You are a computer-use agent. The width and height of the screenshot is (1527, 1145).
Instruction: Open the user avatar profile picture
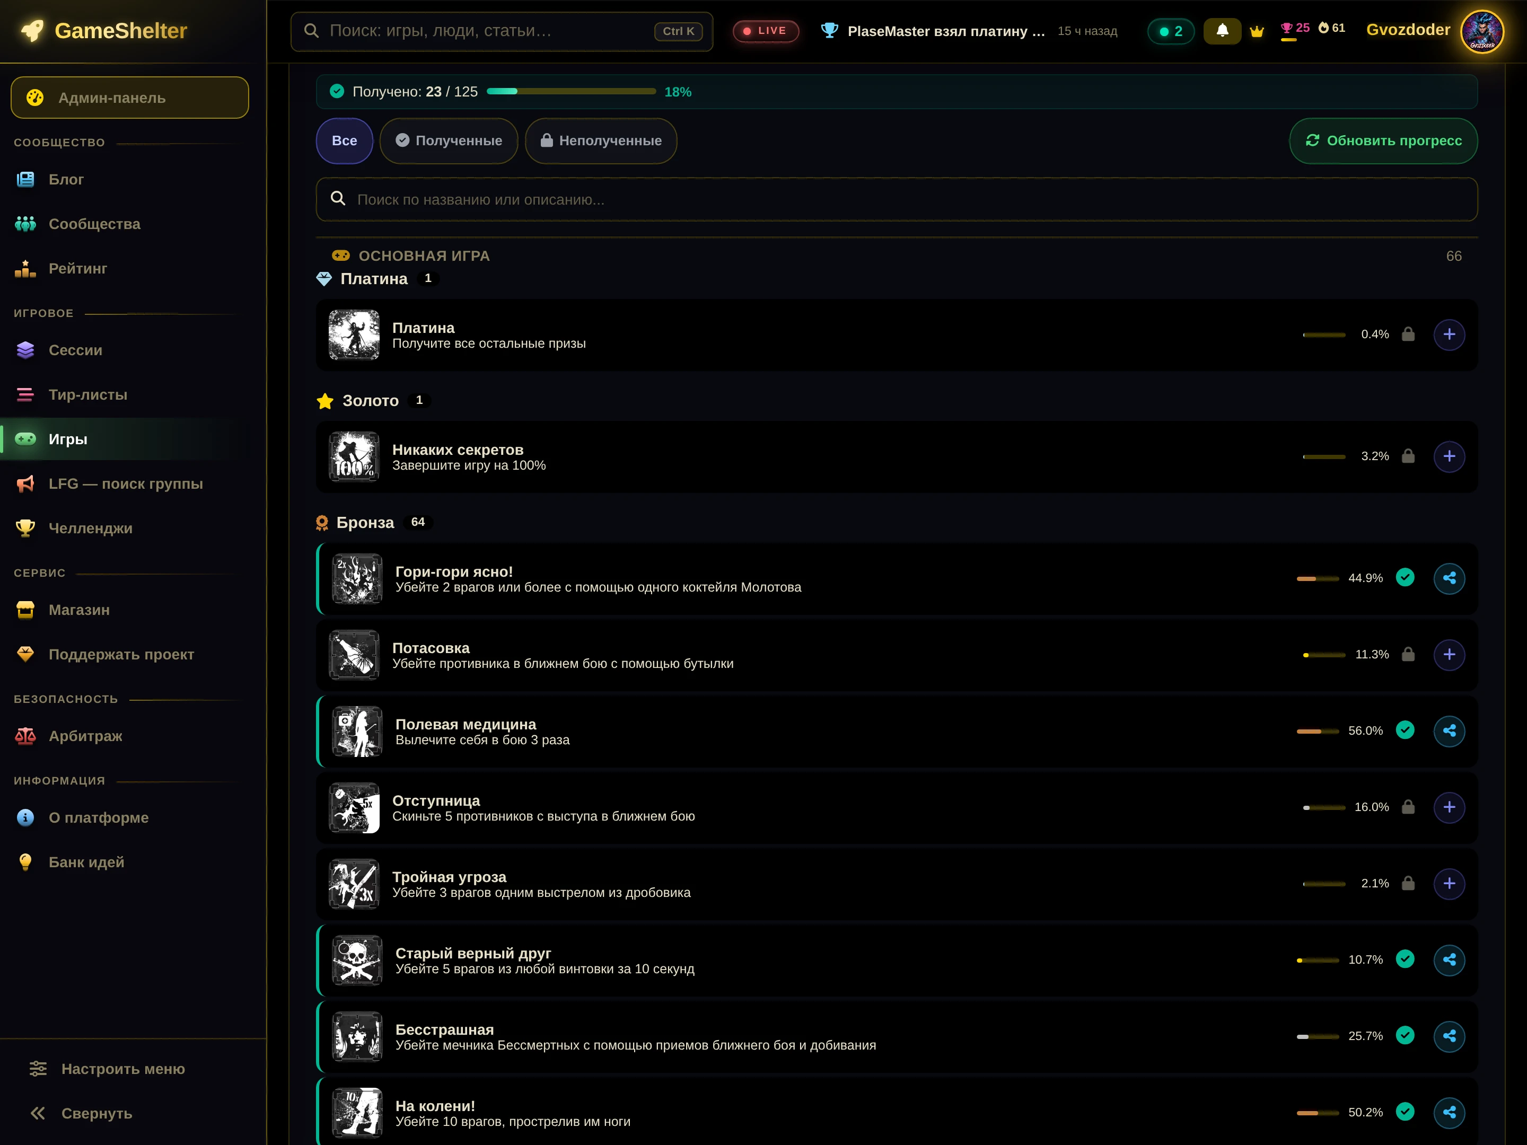[x=1481, y=31]
